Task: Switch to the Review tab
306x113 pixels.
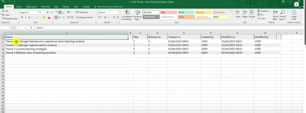Action: (66, 7)
